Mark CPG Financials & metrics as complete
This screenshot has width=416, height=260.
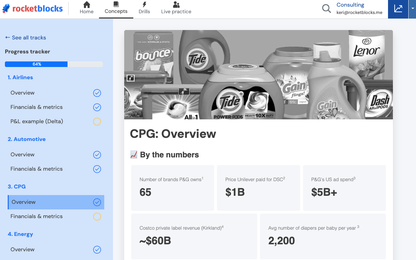click(97, 216)
